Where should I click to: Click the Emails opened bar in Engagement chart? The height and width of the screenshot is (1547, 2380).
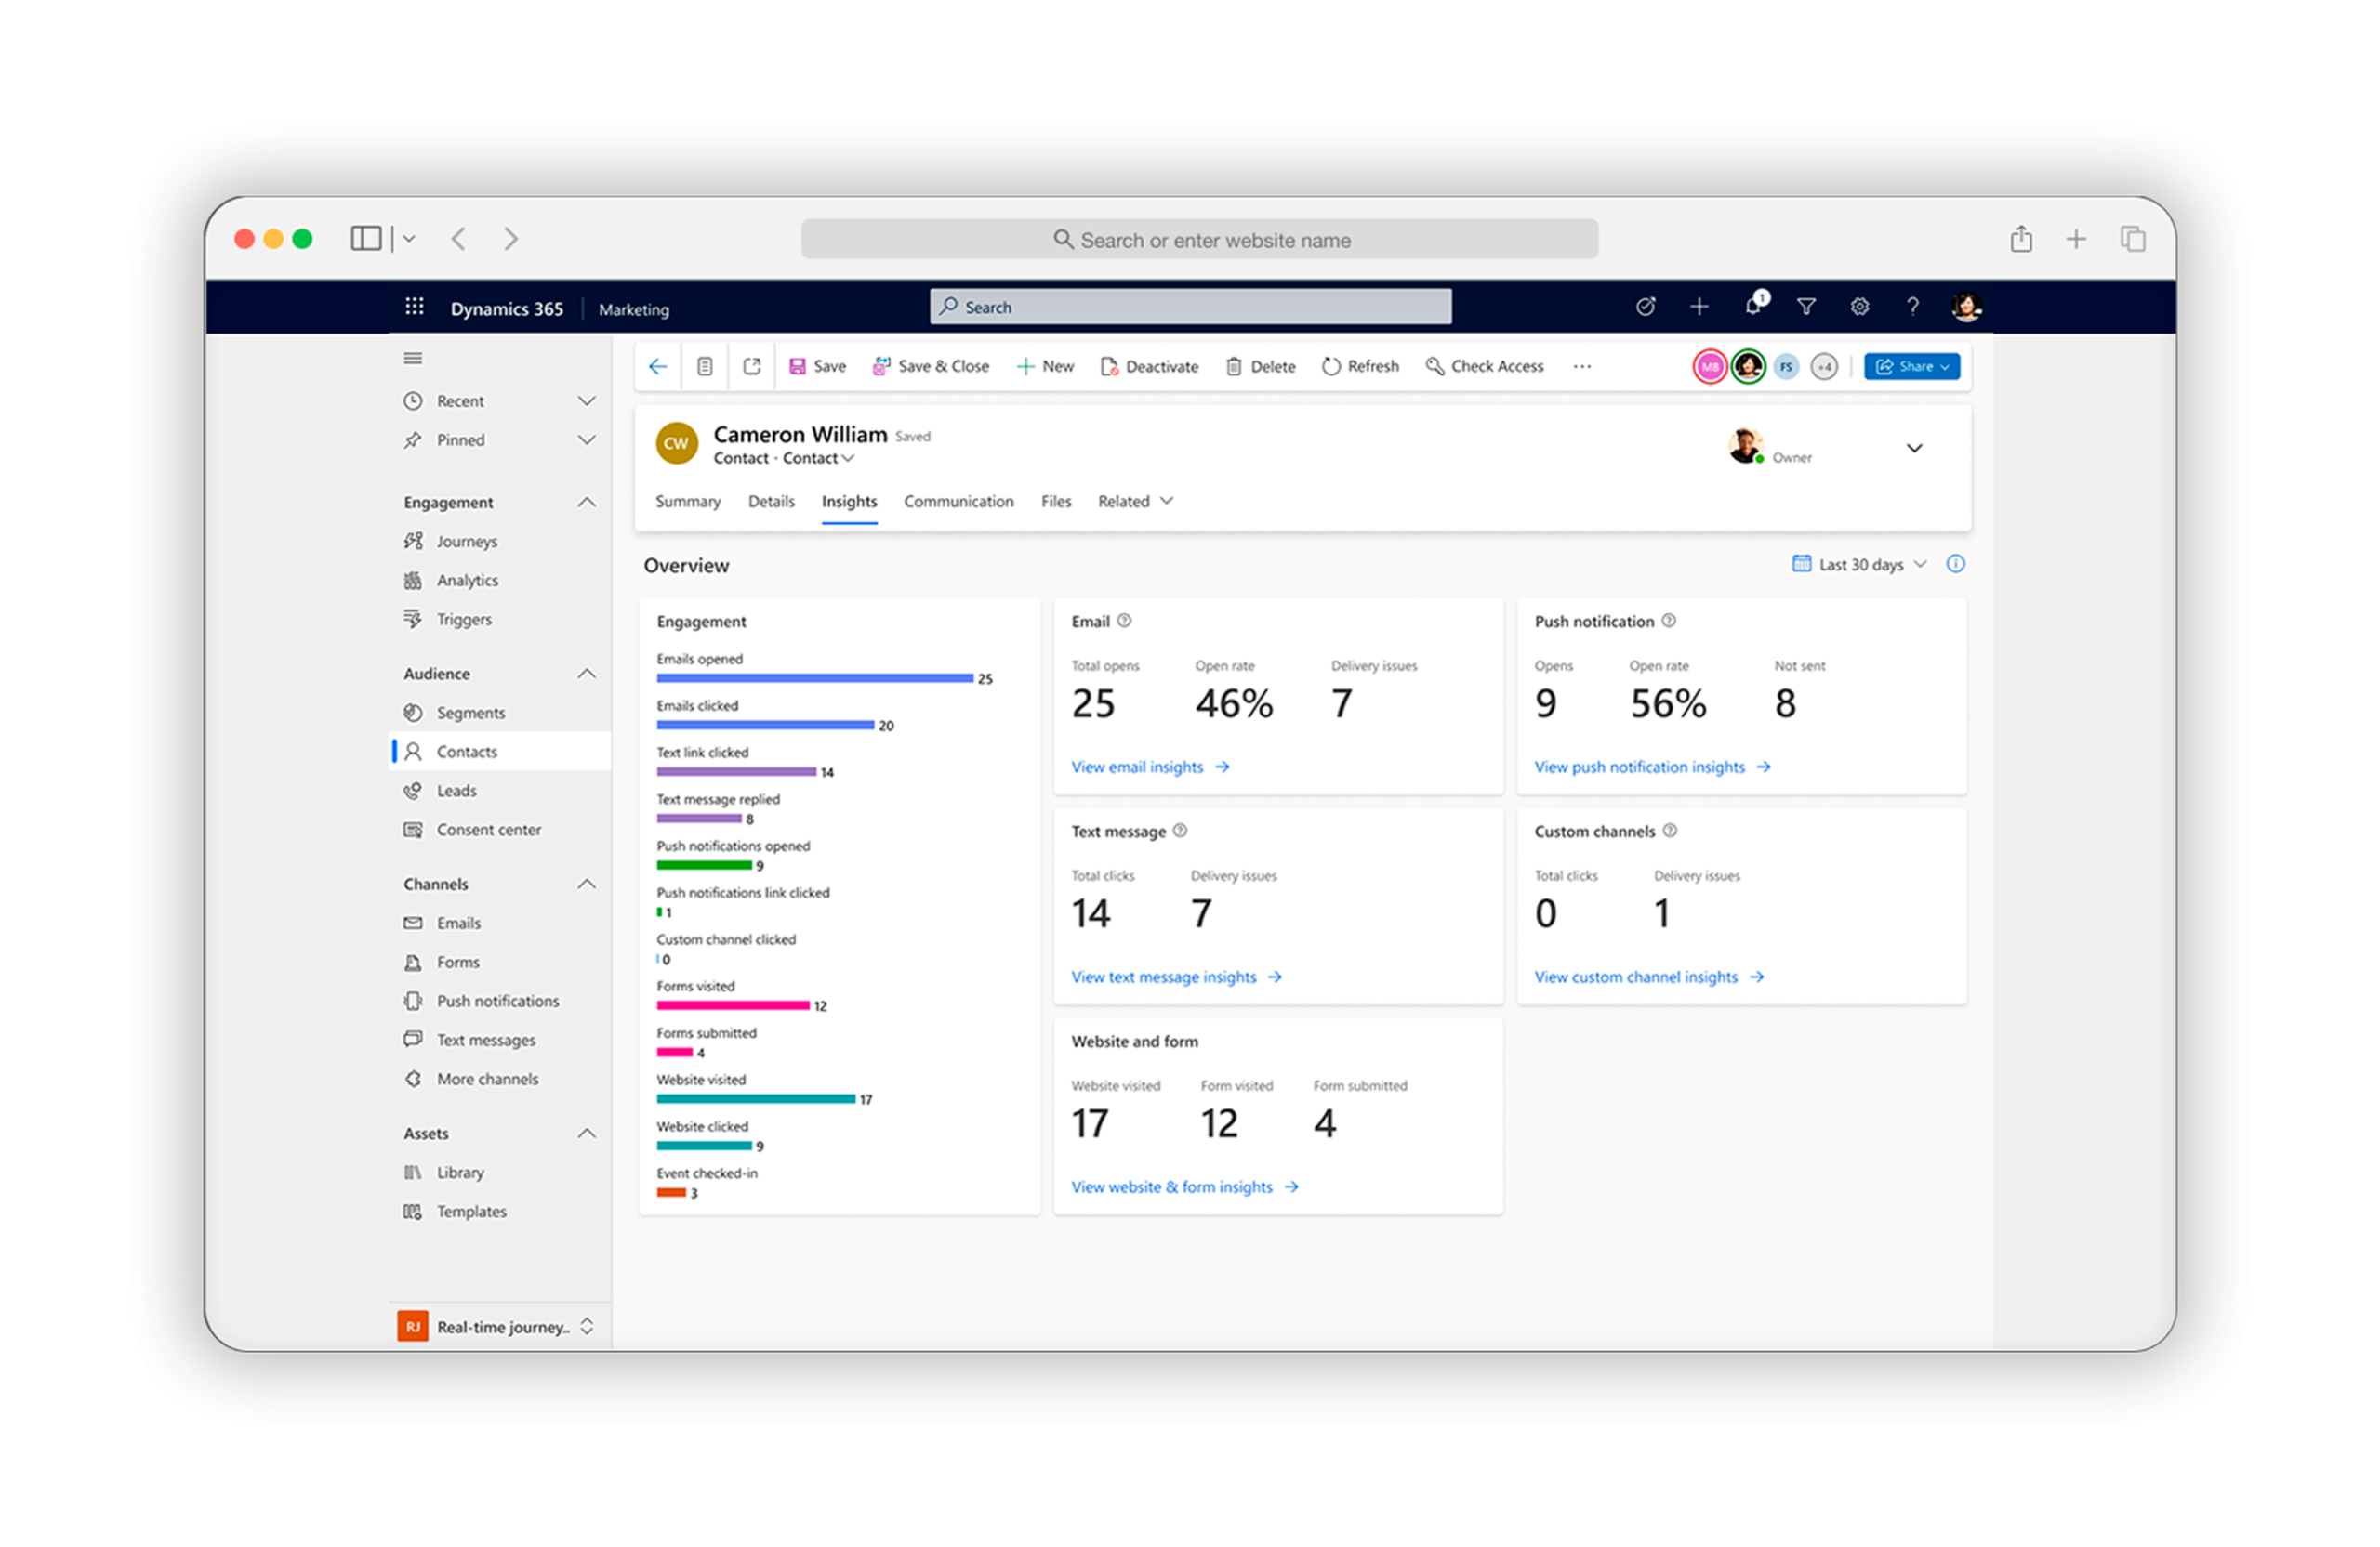click(x=814, y=678)
